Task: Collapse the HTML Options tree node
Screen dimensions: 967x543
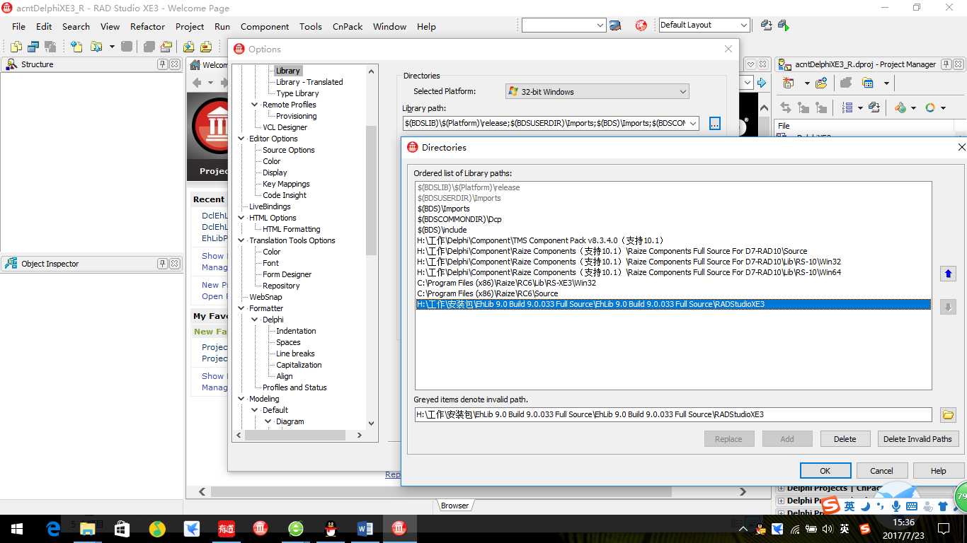Action: coord(241,218)
